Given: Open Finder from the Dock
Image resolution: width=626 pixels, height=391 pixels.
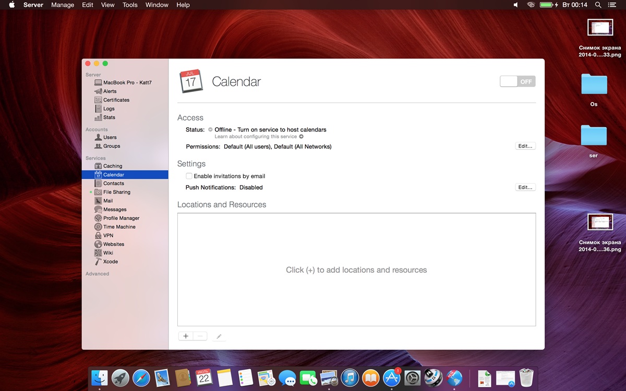Looking at the screenshot, I should 99,378.
